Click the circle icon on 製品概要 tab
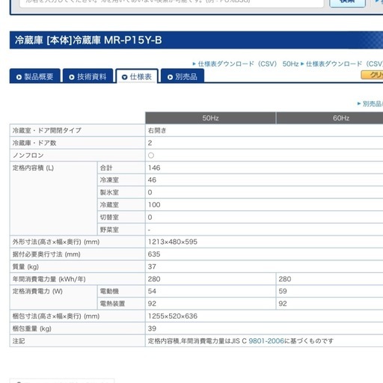 (19, 77)
